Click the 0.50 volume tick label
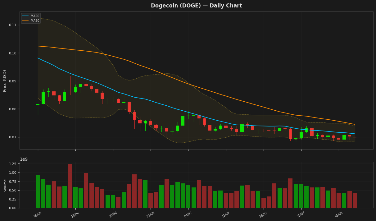 (13, 190)
